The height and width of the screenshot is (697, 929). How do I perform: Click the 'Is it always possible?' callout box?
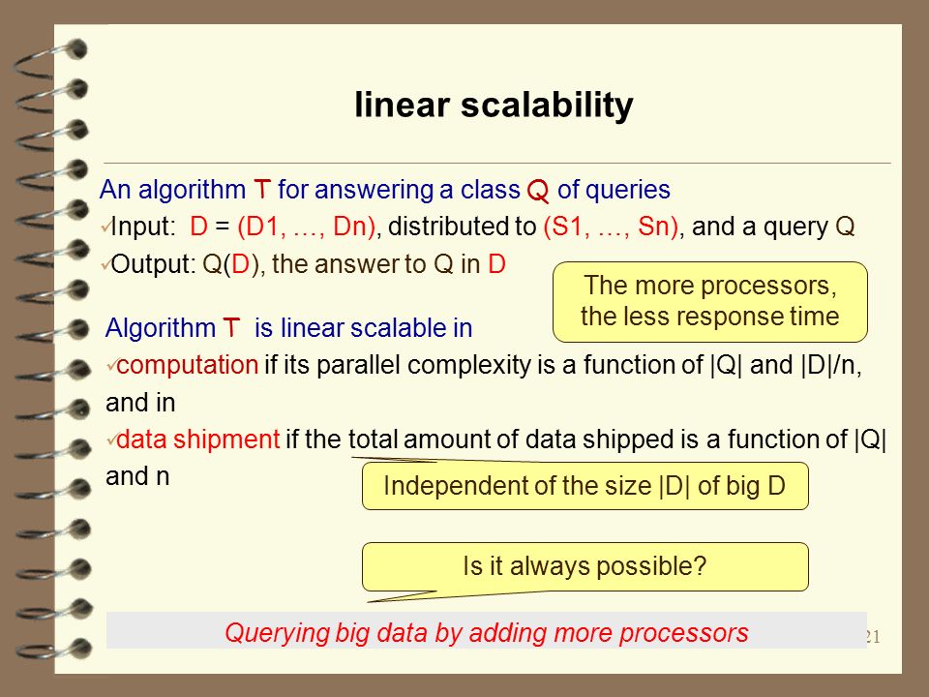[584, 566]
